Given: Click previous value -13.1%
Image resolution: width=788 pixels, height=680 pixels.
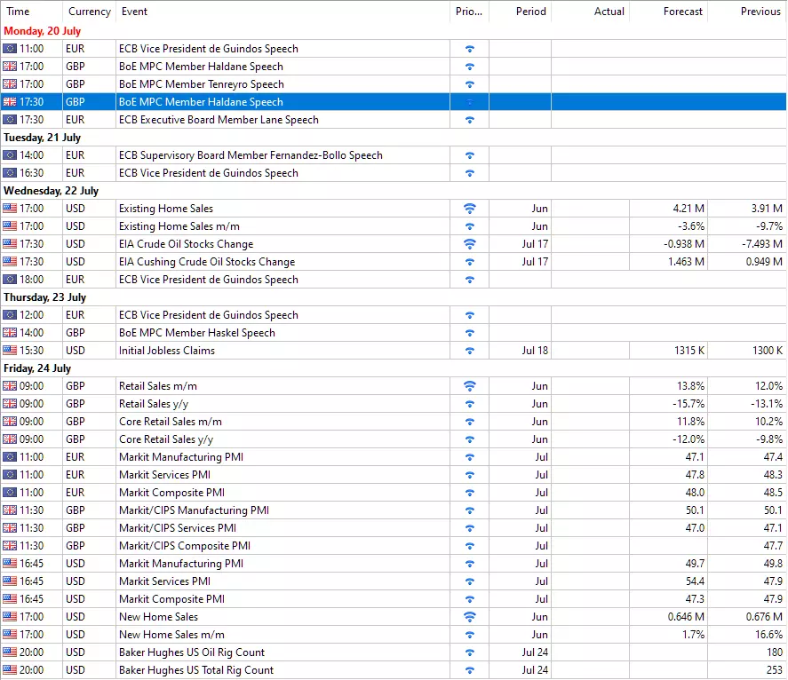Looking at the screenshot, I should point(767,404).
